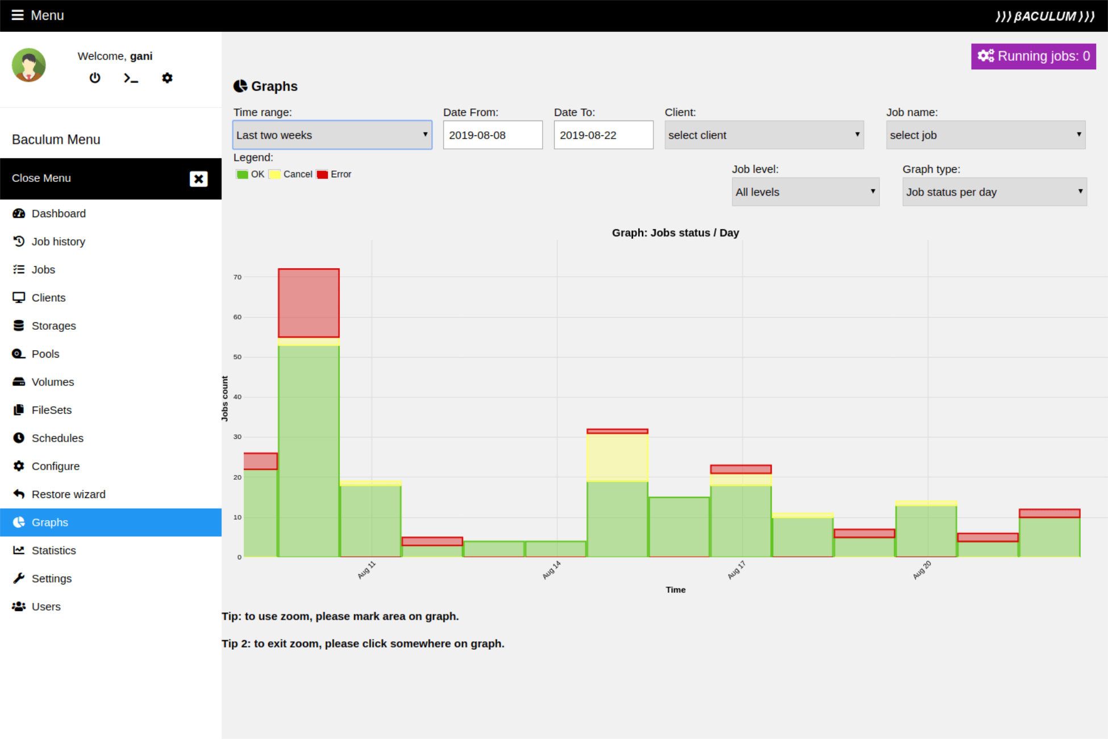The image size is (1108, 739).
Task: Click the Date To field
Action: (603, 135)
